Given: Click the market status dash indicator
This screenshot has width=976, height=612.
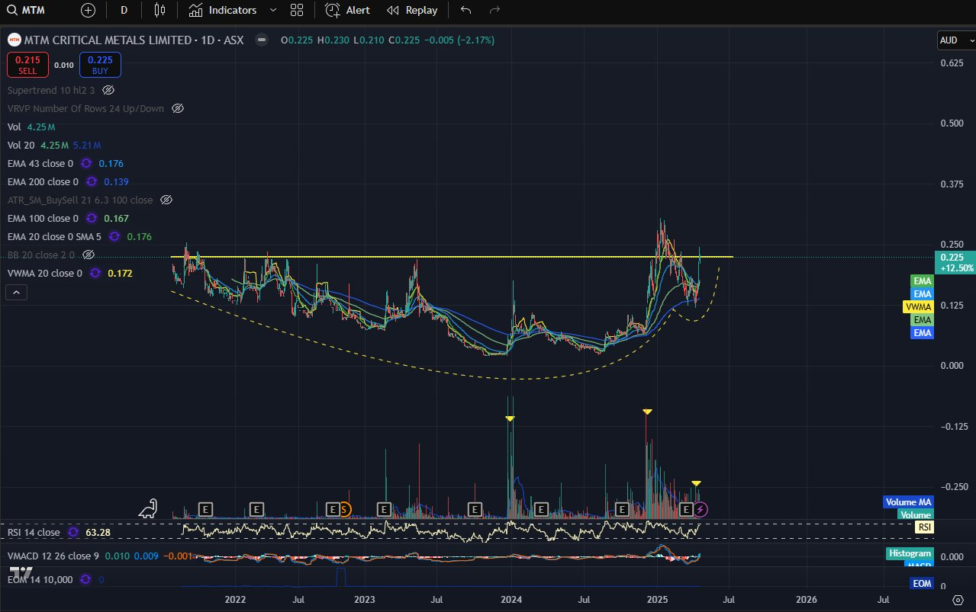Looking at the screenshot, I should click(261, 40).
